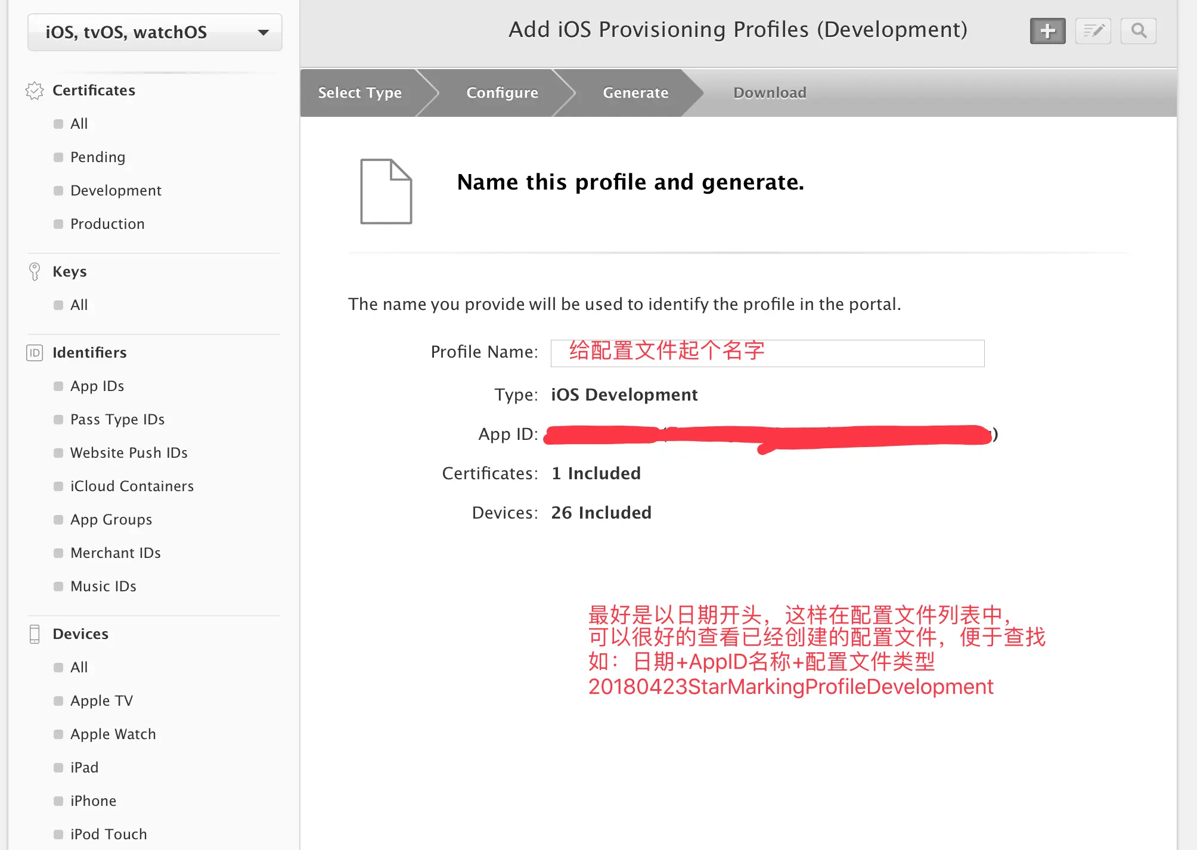Open the iCloud Containers identifiers

(x=132, y=486)
